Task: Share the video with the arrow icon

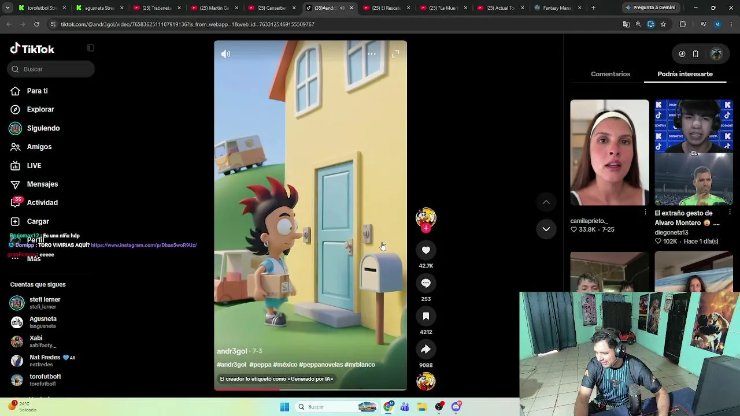Action: click(x=426, y=349)
